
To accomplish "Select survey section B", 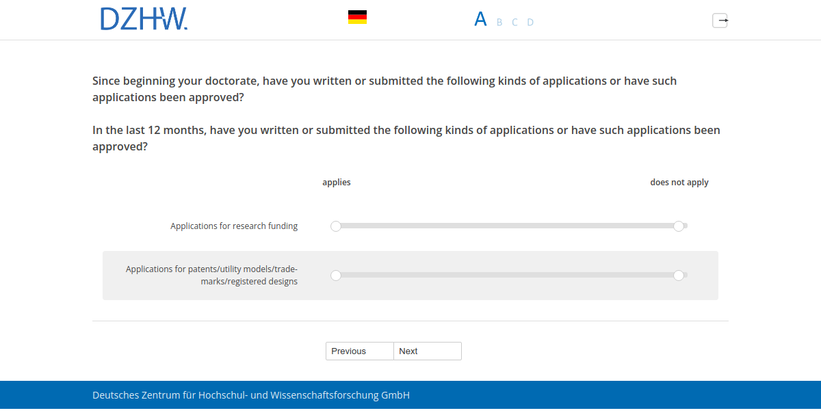I will click(x=499, y=22).
